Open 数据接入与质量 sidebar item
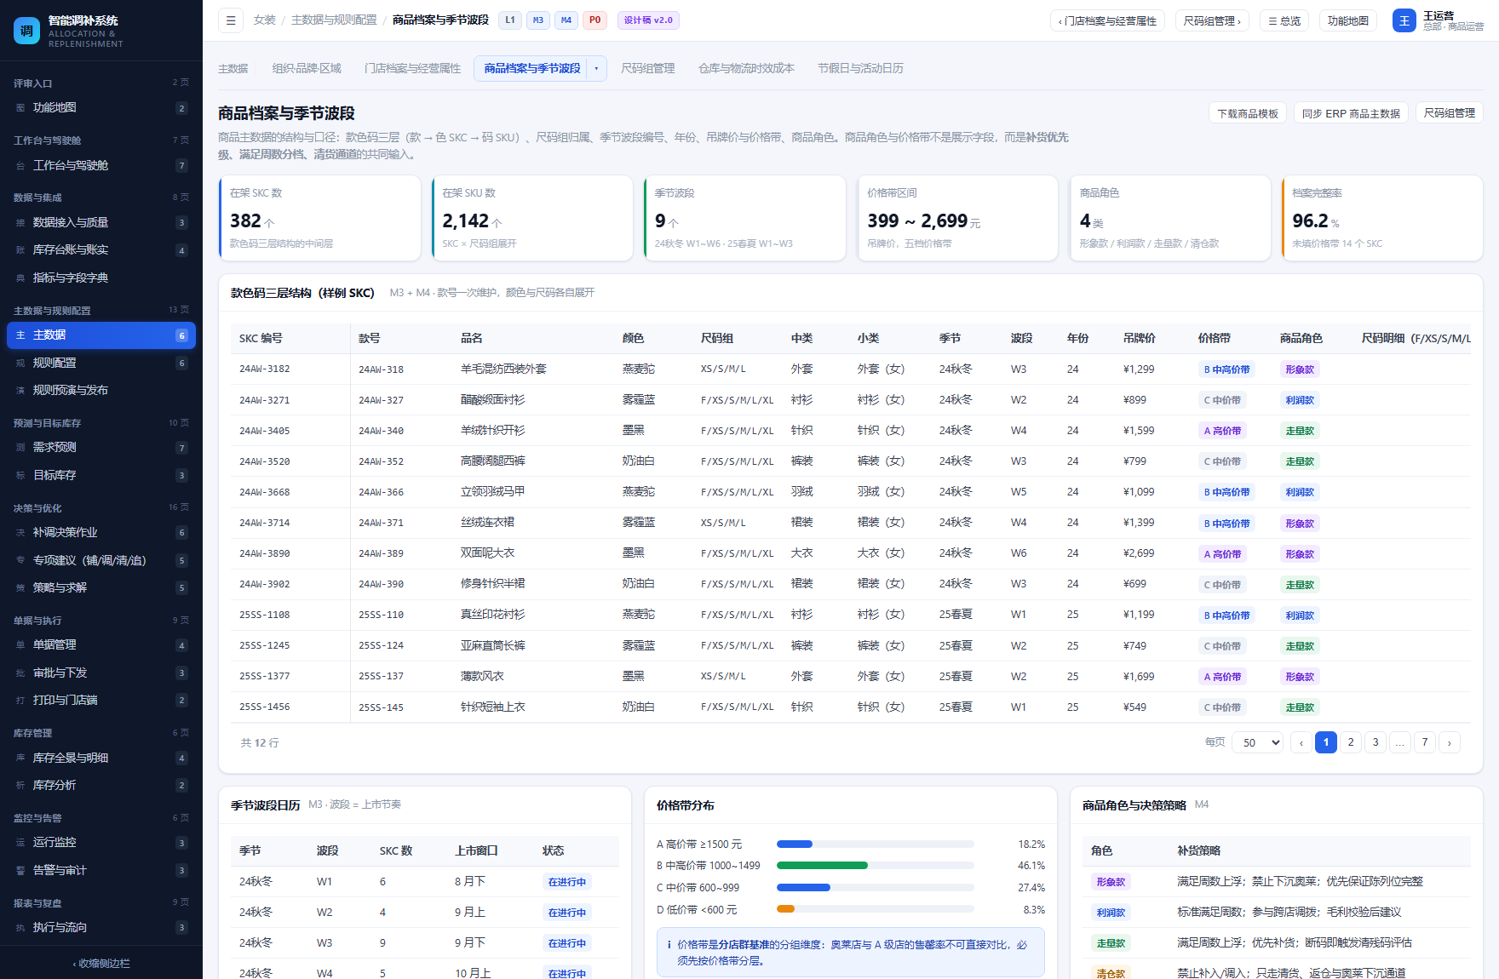Viewport: 1499px width, 979px height. tap(101, 222)
